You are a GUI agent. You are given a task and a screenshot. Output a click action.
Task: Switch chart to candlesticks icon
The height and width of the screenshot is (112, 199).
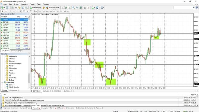pyautogui.click(x=66, y=8)
